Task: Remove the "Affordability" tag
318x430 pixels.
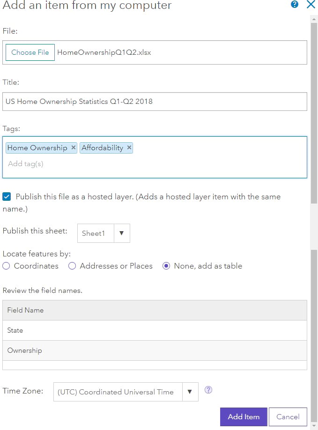Action: click(129, 147)
